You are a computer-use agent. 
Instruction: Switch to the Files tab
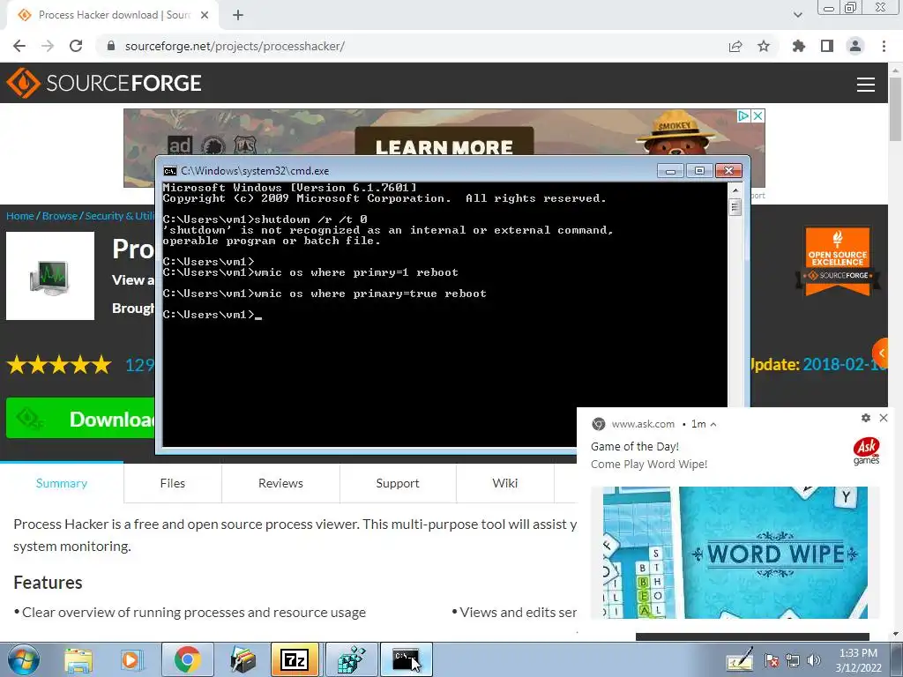(173, 483)
